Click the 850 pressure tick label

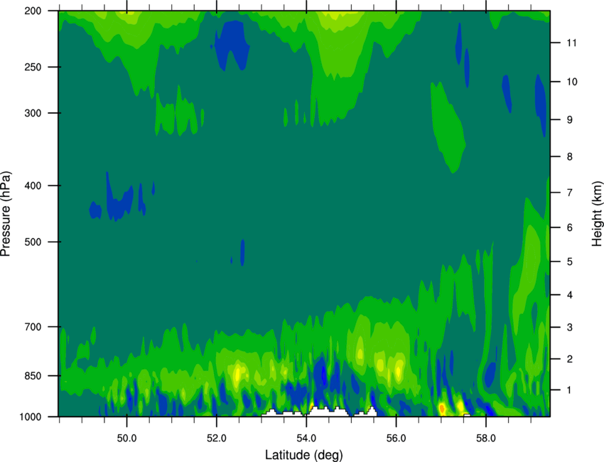[33, 376]
